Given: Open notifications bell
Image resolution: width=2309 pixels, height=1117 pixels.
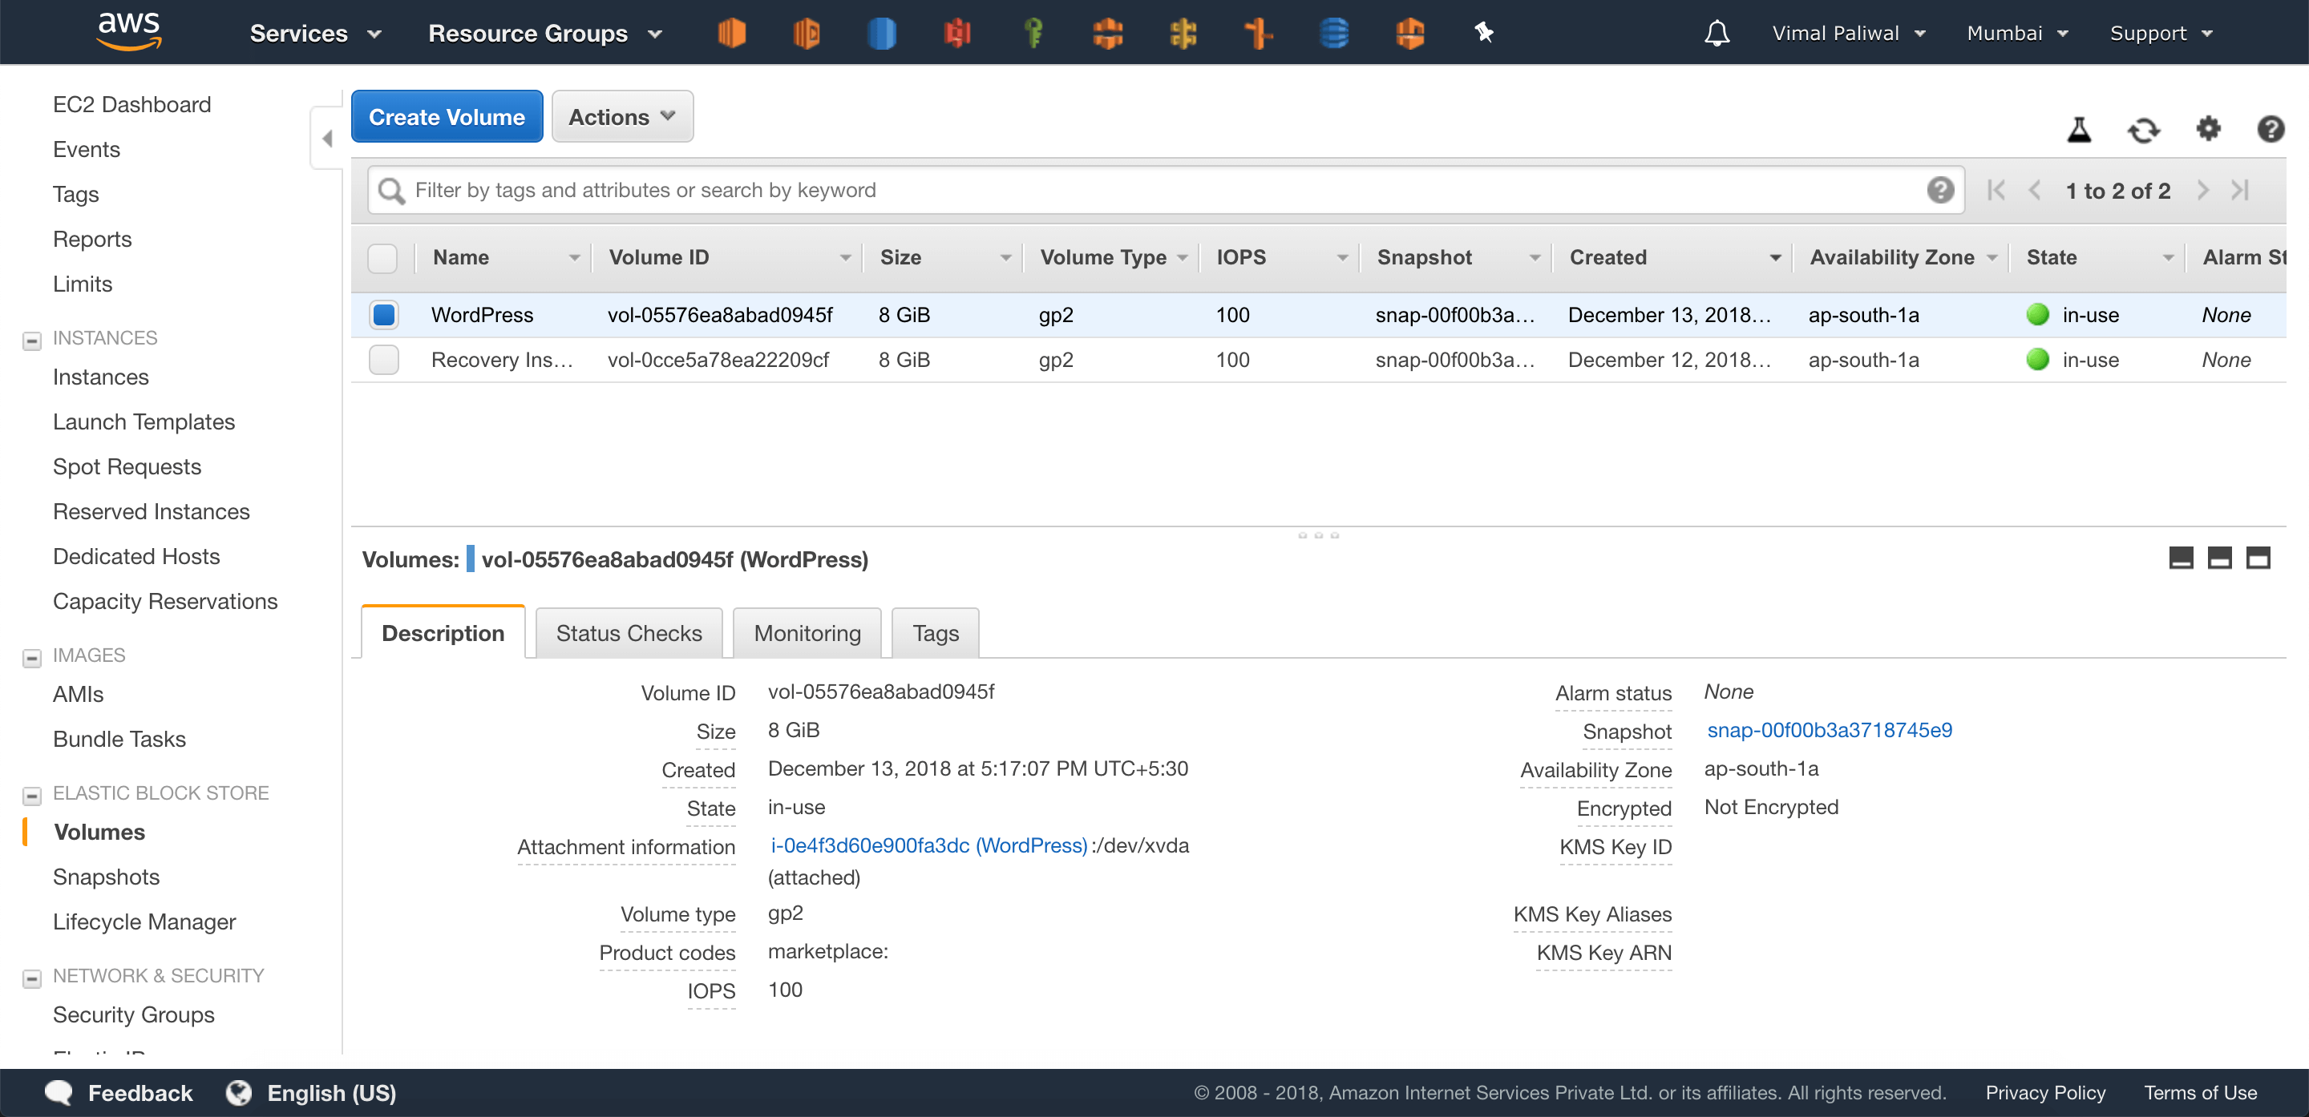Looking at the screenshot, I should point(1717,33).
